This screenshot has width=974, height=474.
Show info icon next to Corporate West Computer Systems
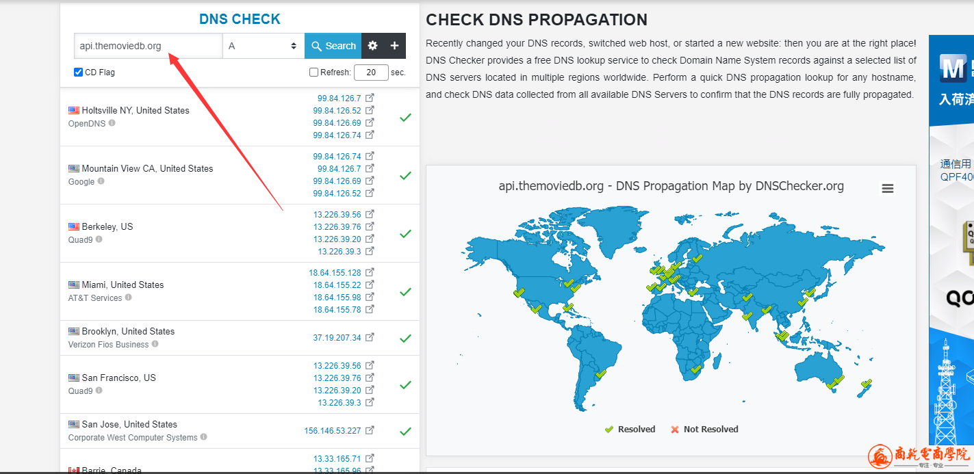click(x=203, y=437)
